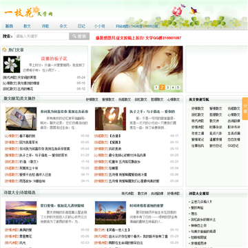Open 抒情散文 in the 散文随笔 section header
Image resolution: width=248 pixels, height=248 pixels.
pos(92,100)
